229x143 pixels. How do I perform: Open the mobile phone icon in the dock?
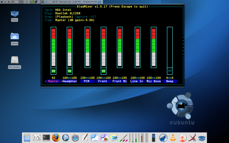[x=153, y=138]
